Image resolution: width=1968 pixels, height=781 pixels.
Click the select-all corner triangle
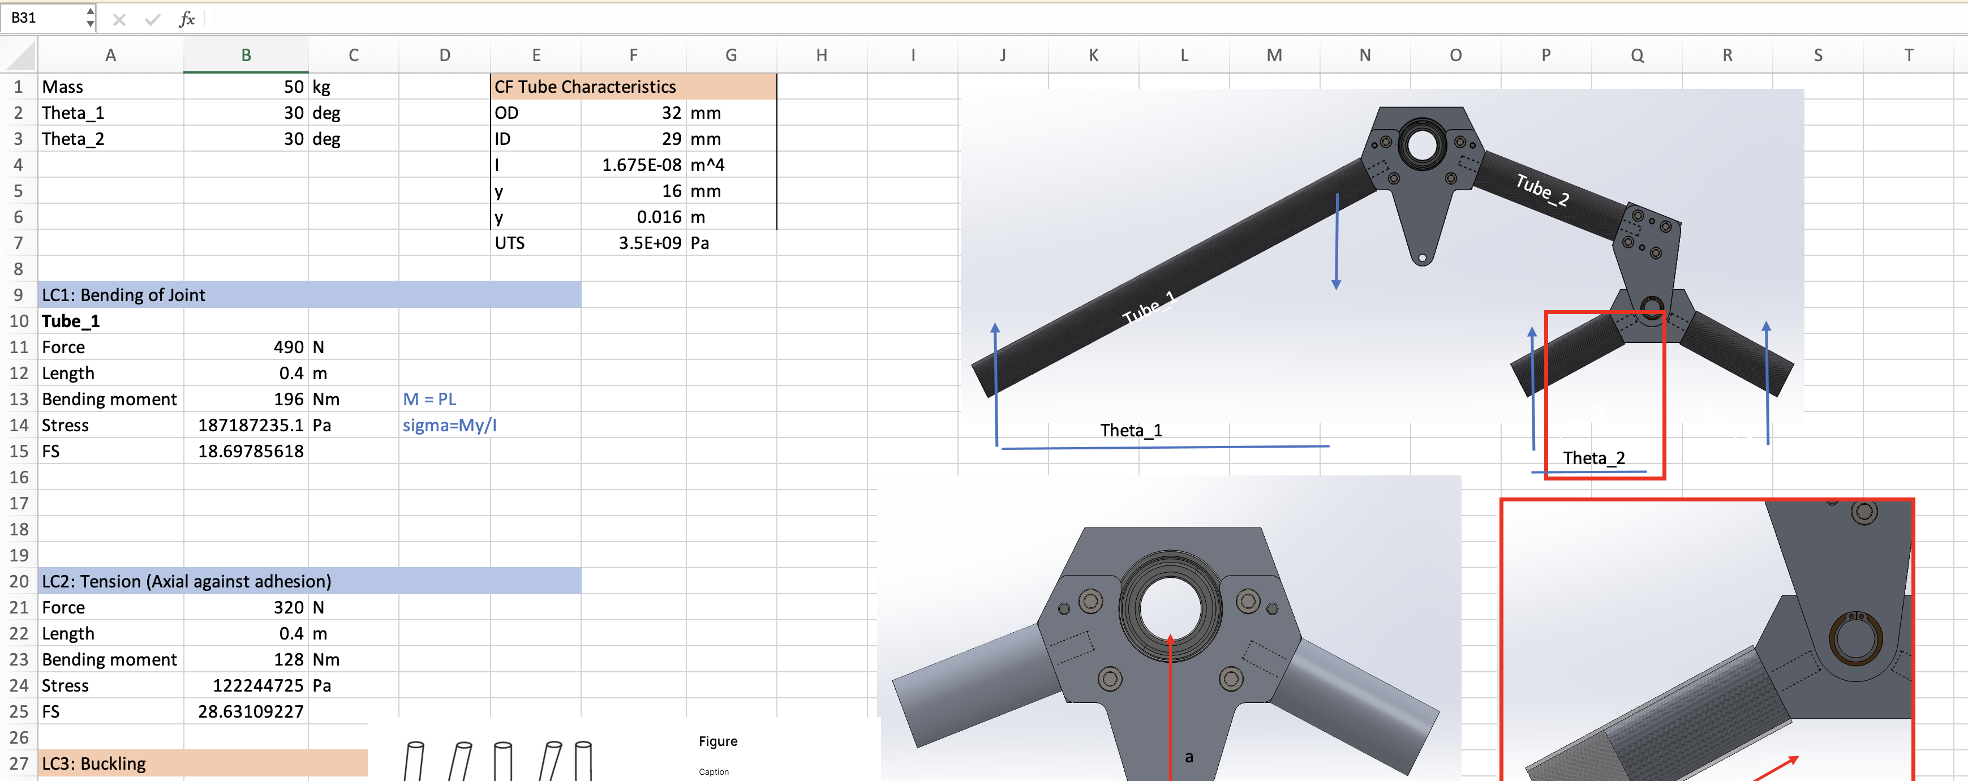tap(20, 56)
